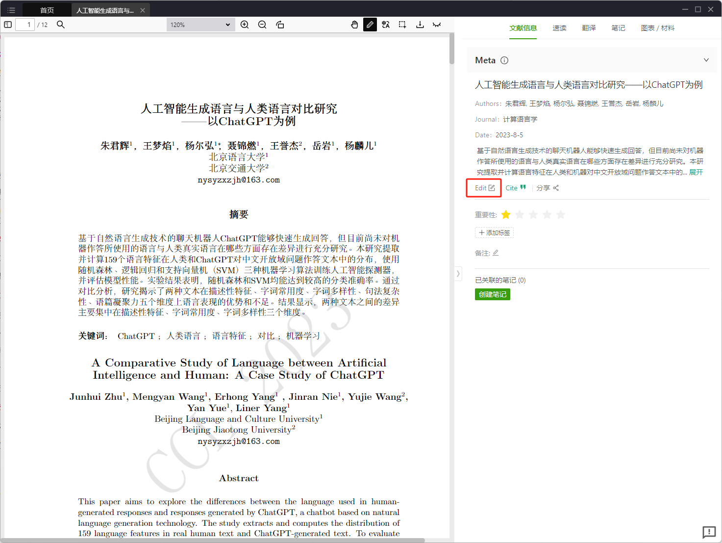
Task: Click the page number input field
Action: [x=25, y=25]
